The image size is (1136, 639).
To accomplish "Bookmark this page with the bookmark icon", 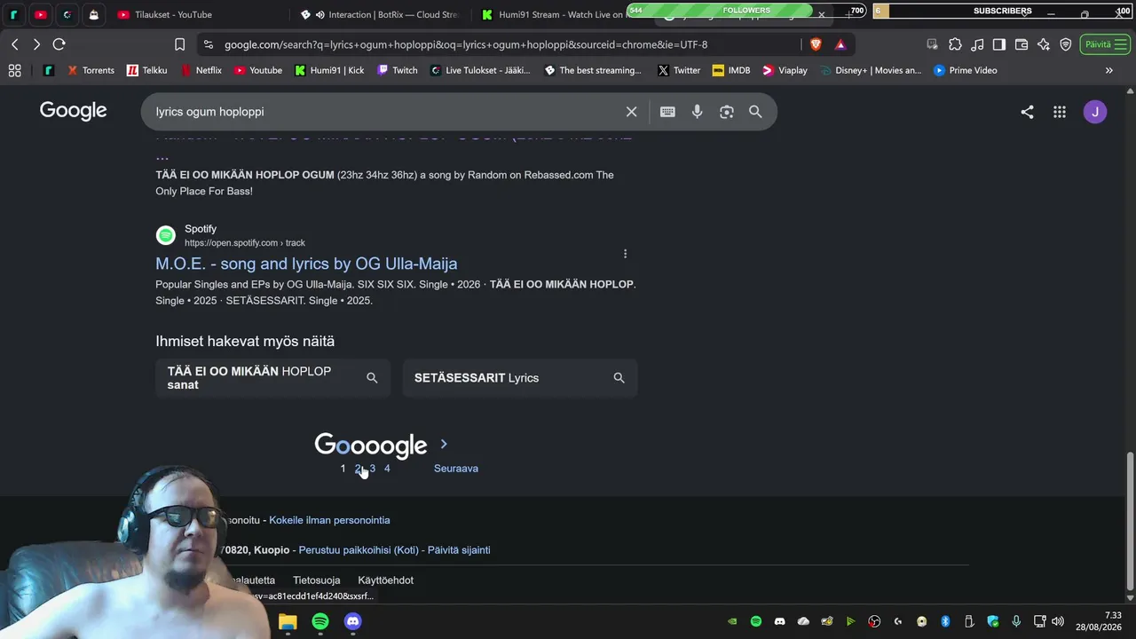I will (179, 44).
